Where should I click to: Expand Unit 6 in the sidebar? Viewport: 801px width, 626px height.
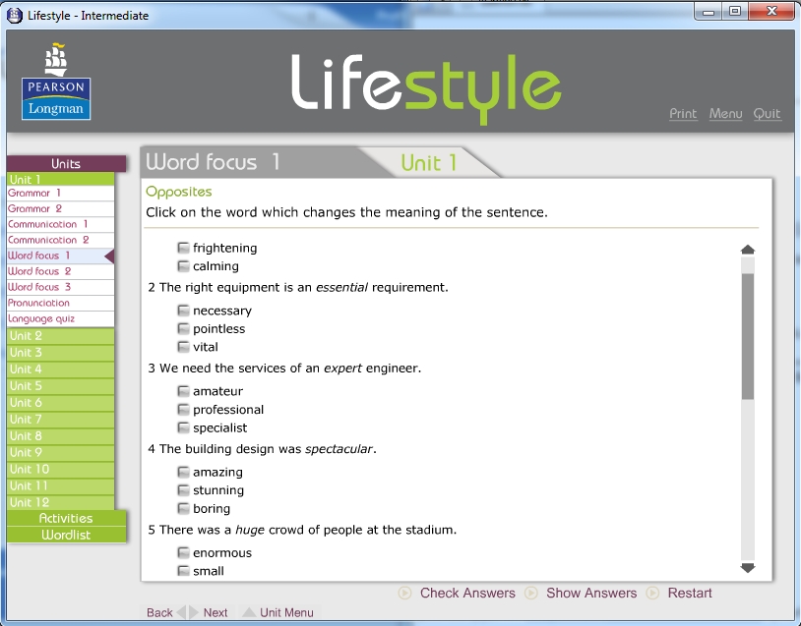click(x=60, y=403)
